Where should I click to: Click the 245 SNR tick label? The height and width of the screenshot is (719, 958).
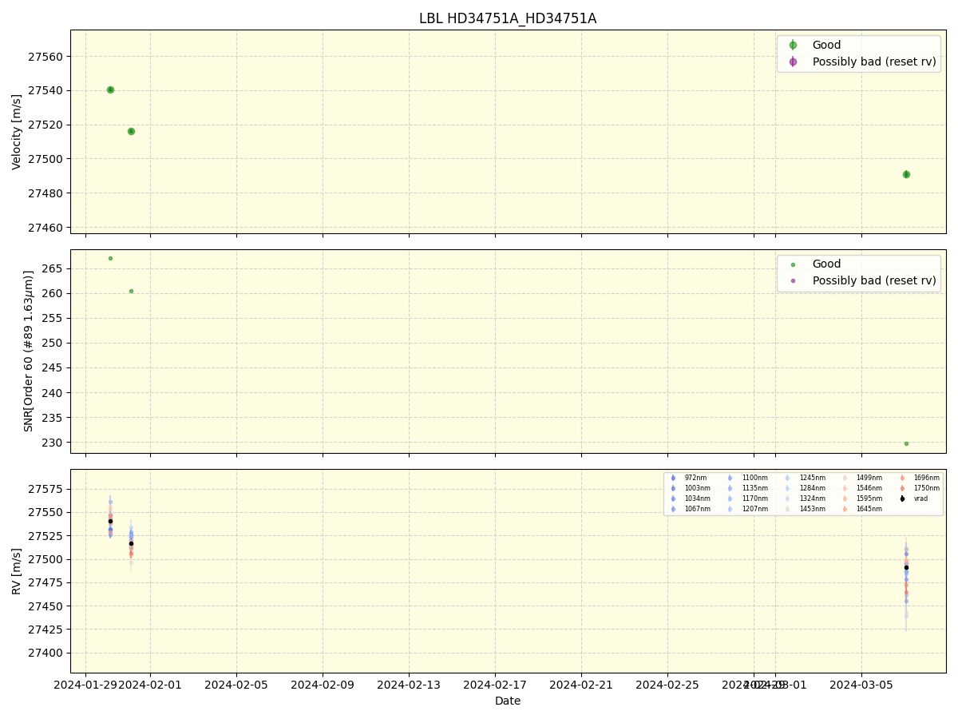(x=53, y=368)
